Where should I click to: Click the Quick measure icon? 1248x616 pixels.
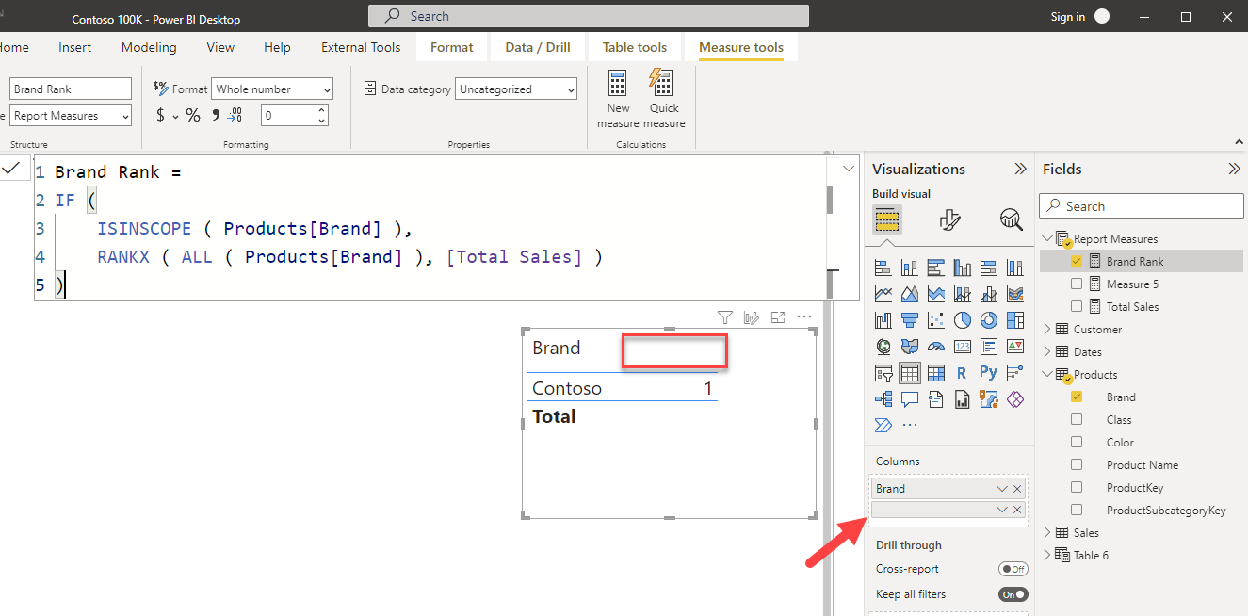click(x=664, y=98)
